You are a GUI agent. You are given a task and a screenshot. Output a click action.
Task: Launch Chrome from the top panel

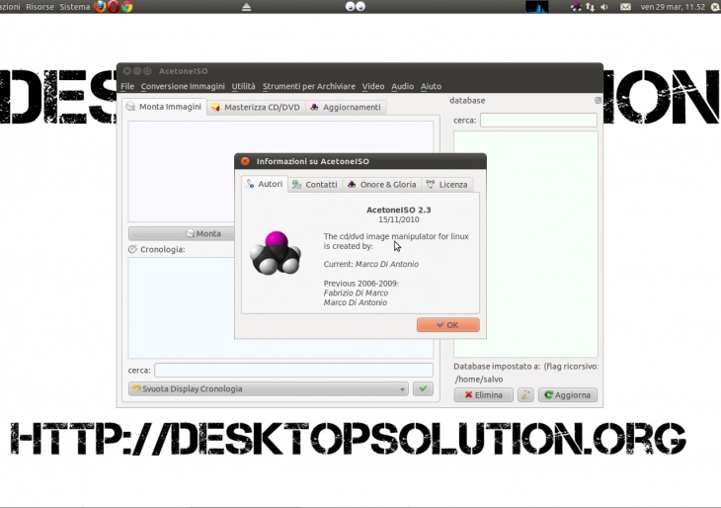(127, 7)
